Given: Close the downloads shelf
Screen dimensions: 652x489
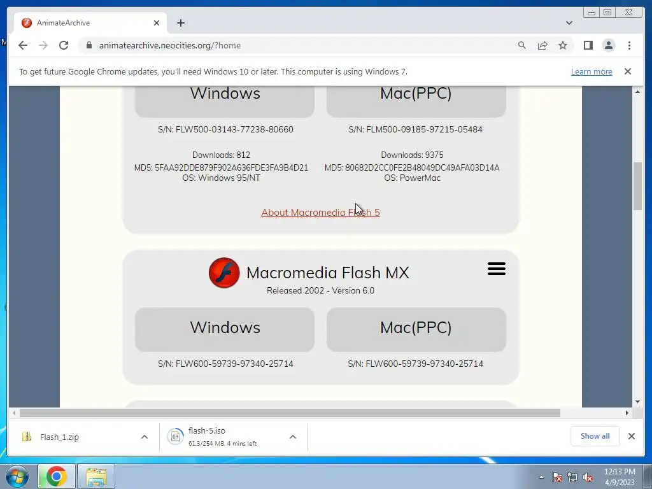Looking at the screenshot, I should (x=631, y=436).
